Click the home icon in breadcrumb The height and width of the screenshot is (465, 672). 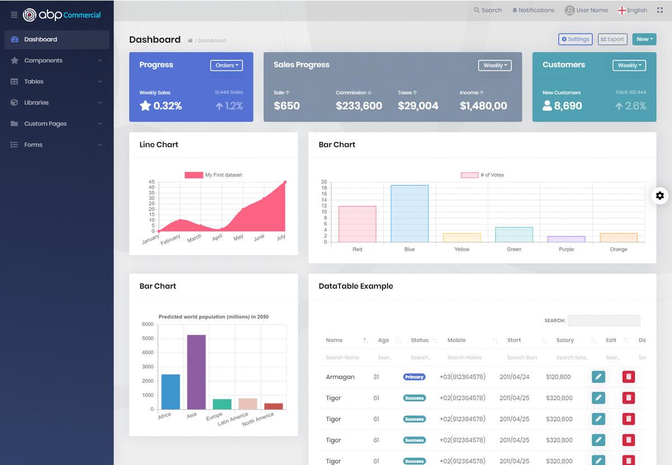(x=190, y=40)
